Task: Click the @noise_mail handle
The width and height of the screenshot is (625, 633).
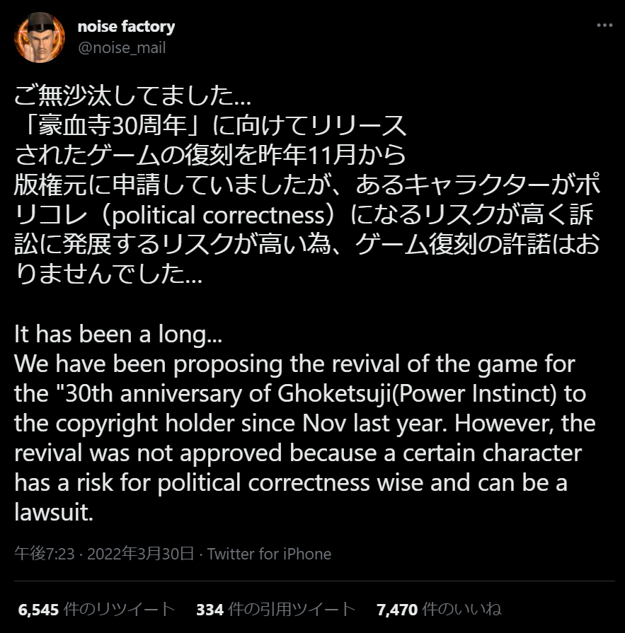Action: [122, 48]
